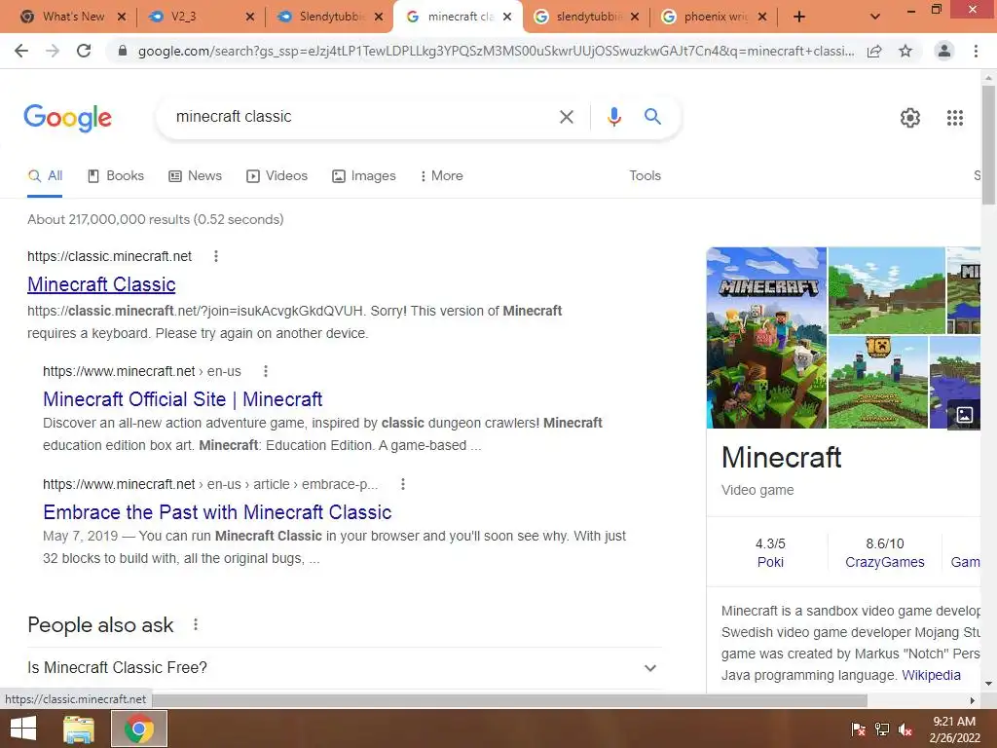Open Windows Start menu
997x748 pixels.
tap(23, 729)
